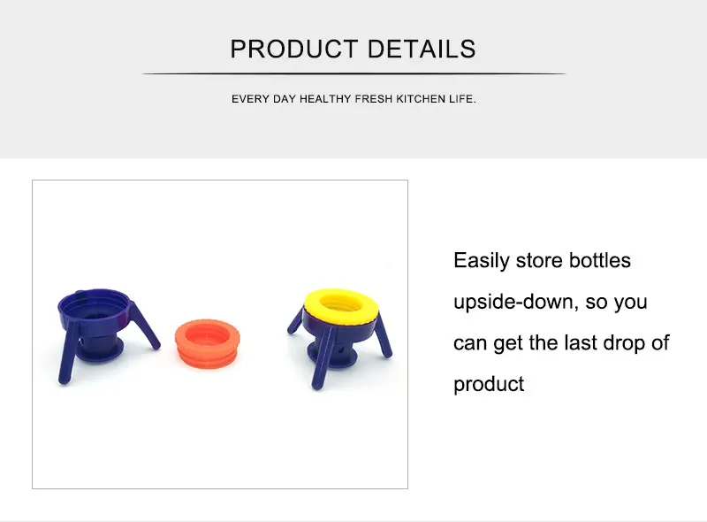The width and height of the screenshot is (707, 522).
Task: Click the blue bottle stand on the left
Action: pyautogui.click(x=108, y=335)
